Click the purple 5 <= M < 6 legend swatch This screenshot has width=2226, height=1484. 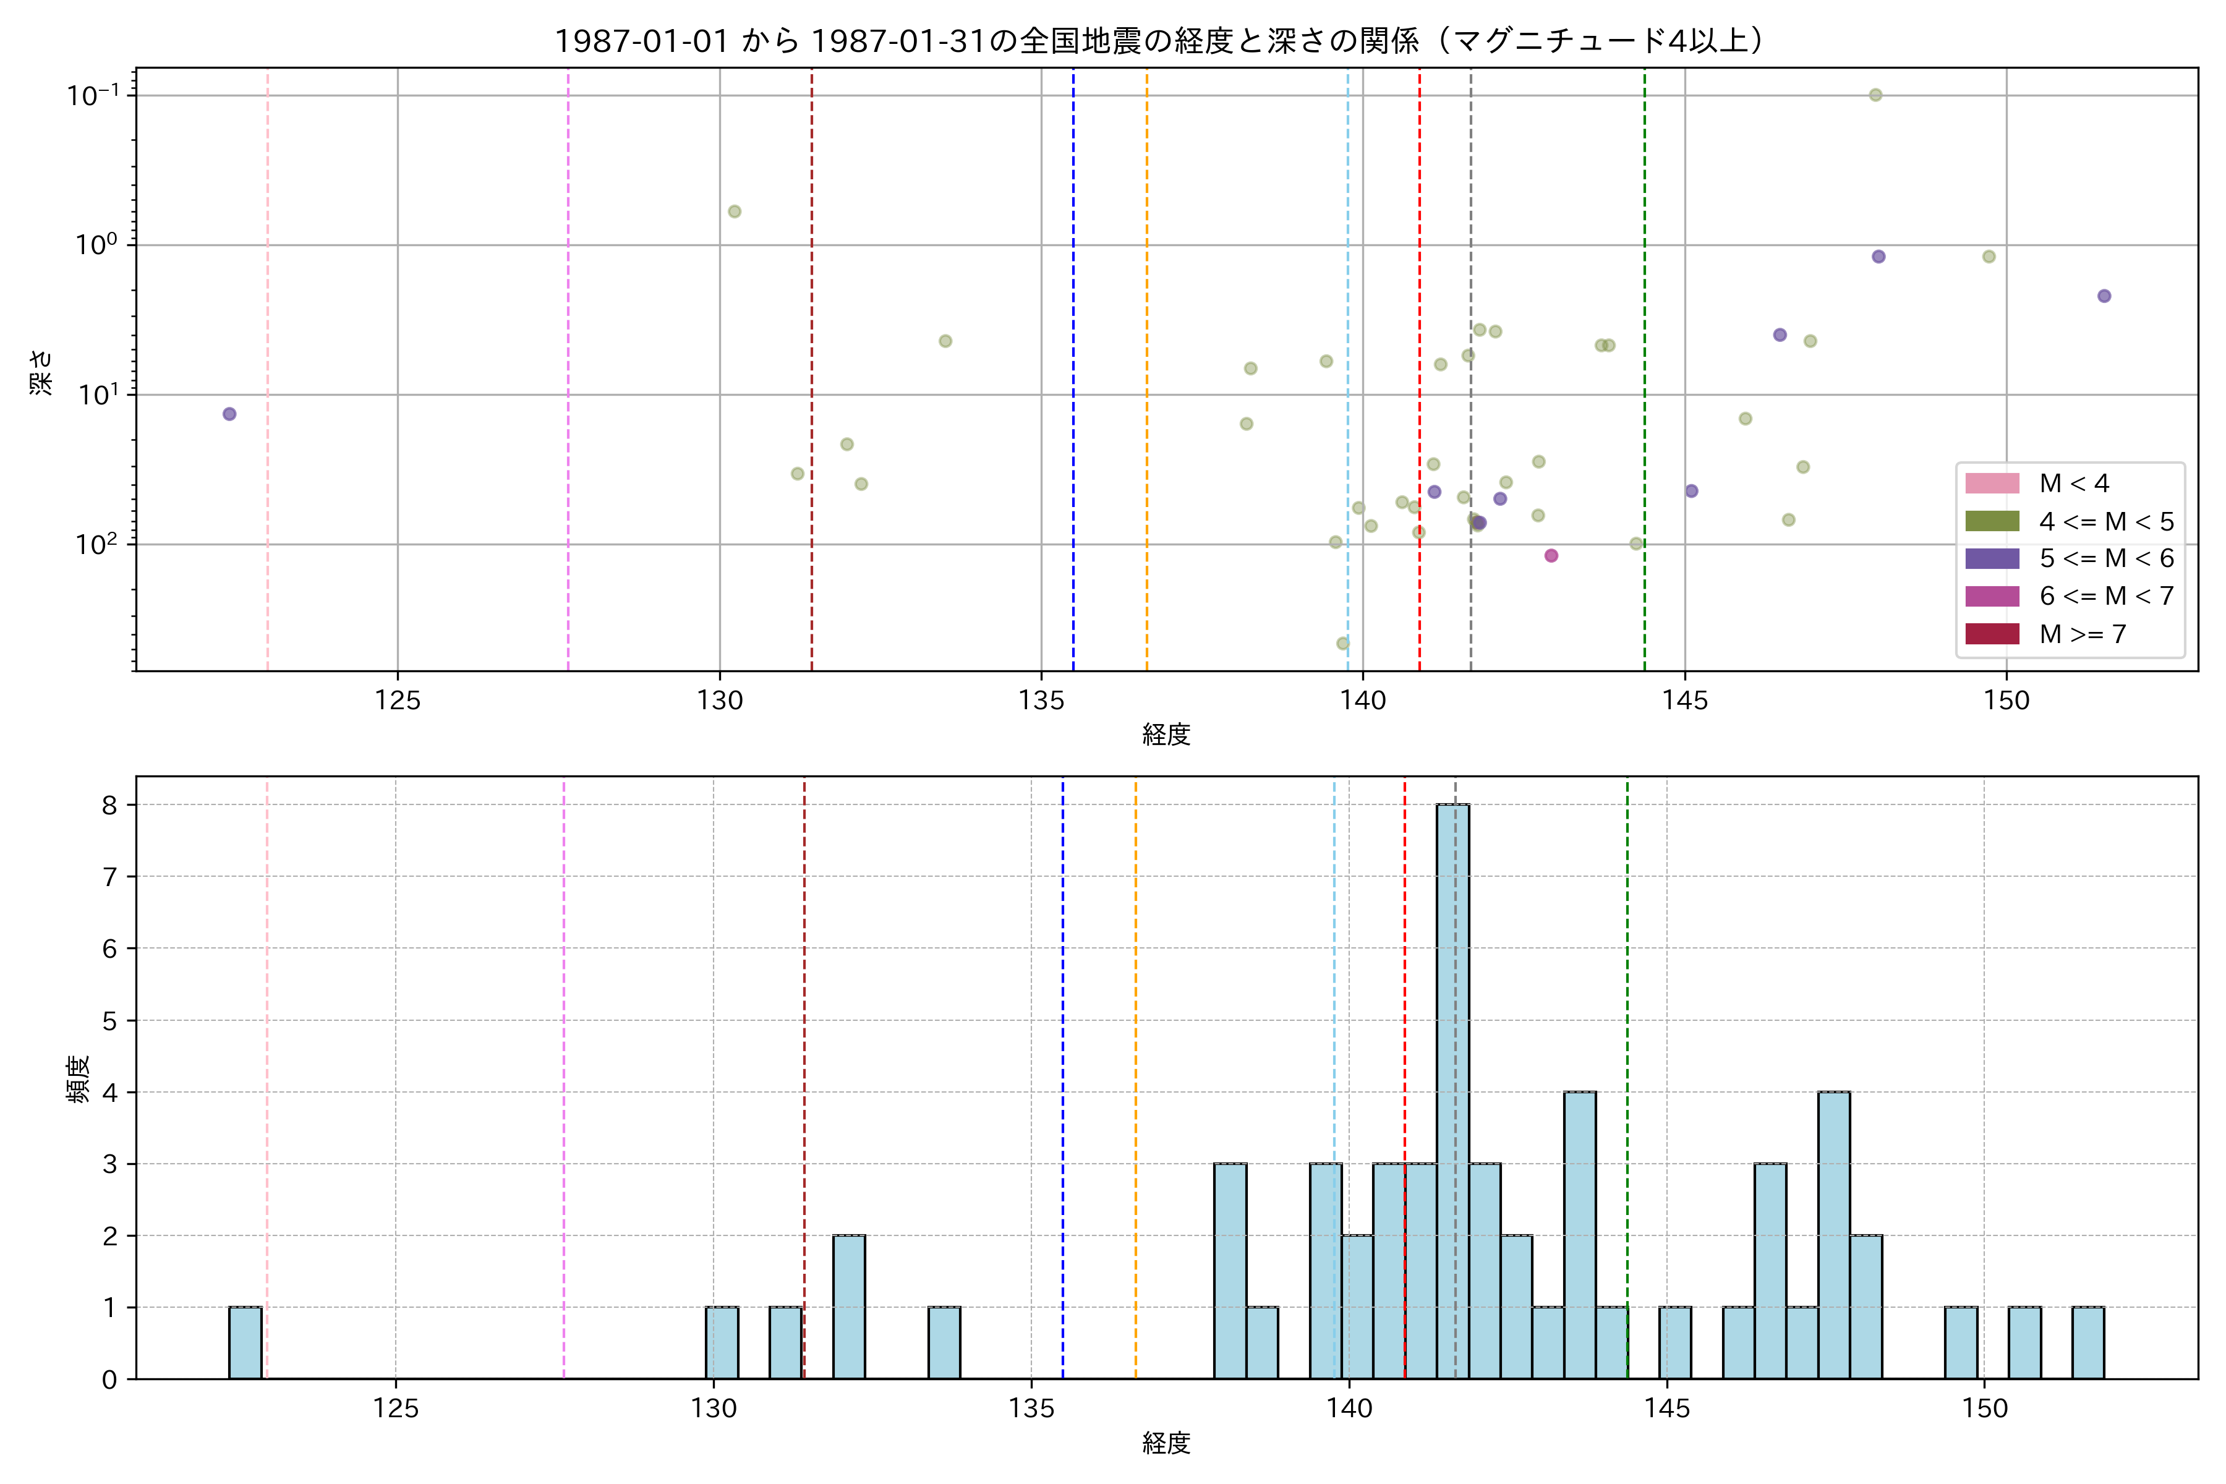coord(1991,558)
